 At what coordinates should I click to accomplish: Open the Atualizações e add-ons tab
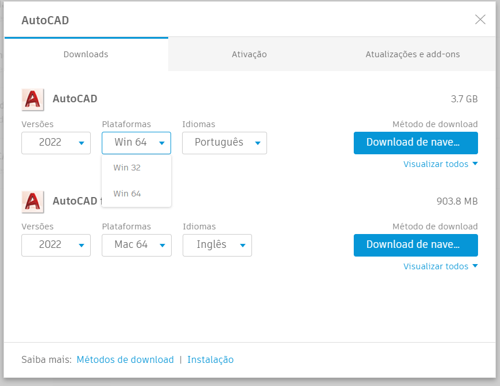pyautogui.click(x=412, y=54)
